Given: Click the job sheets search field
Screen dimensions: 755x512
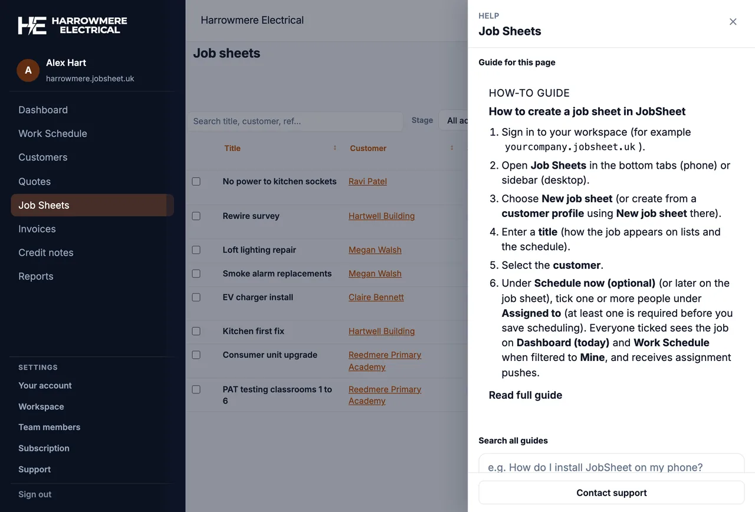Looking at the screenshot, I should [295, 121].
